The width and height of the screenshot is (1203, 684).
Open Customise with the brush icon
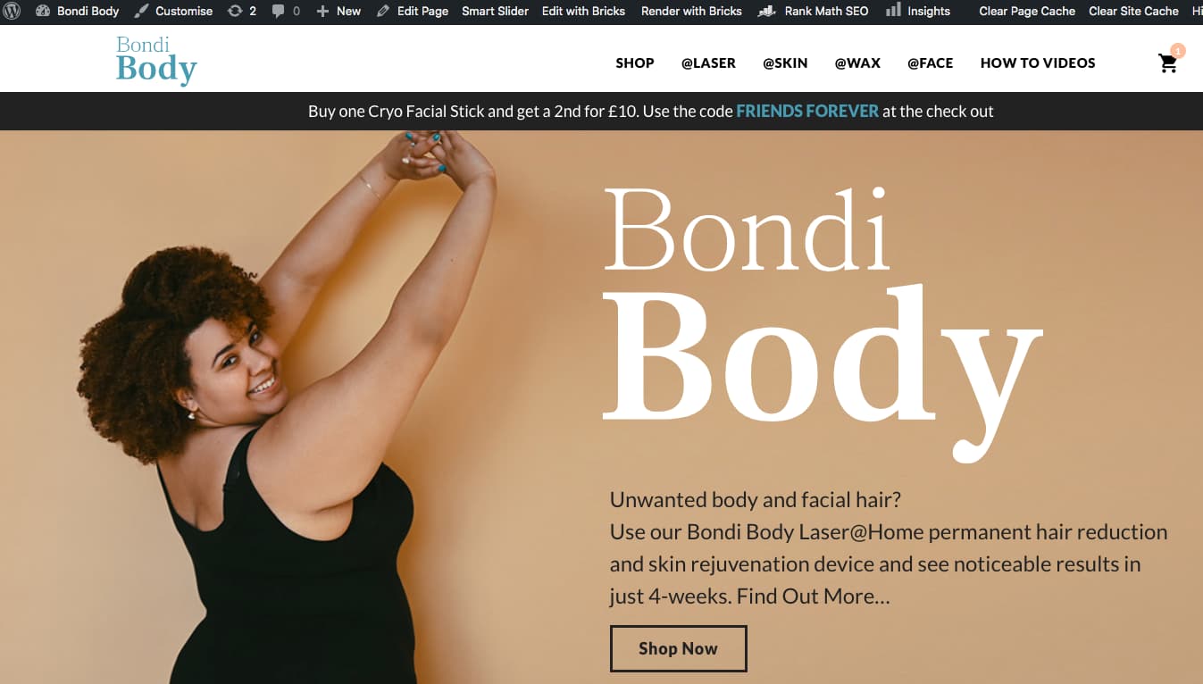[173, 11]
